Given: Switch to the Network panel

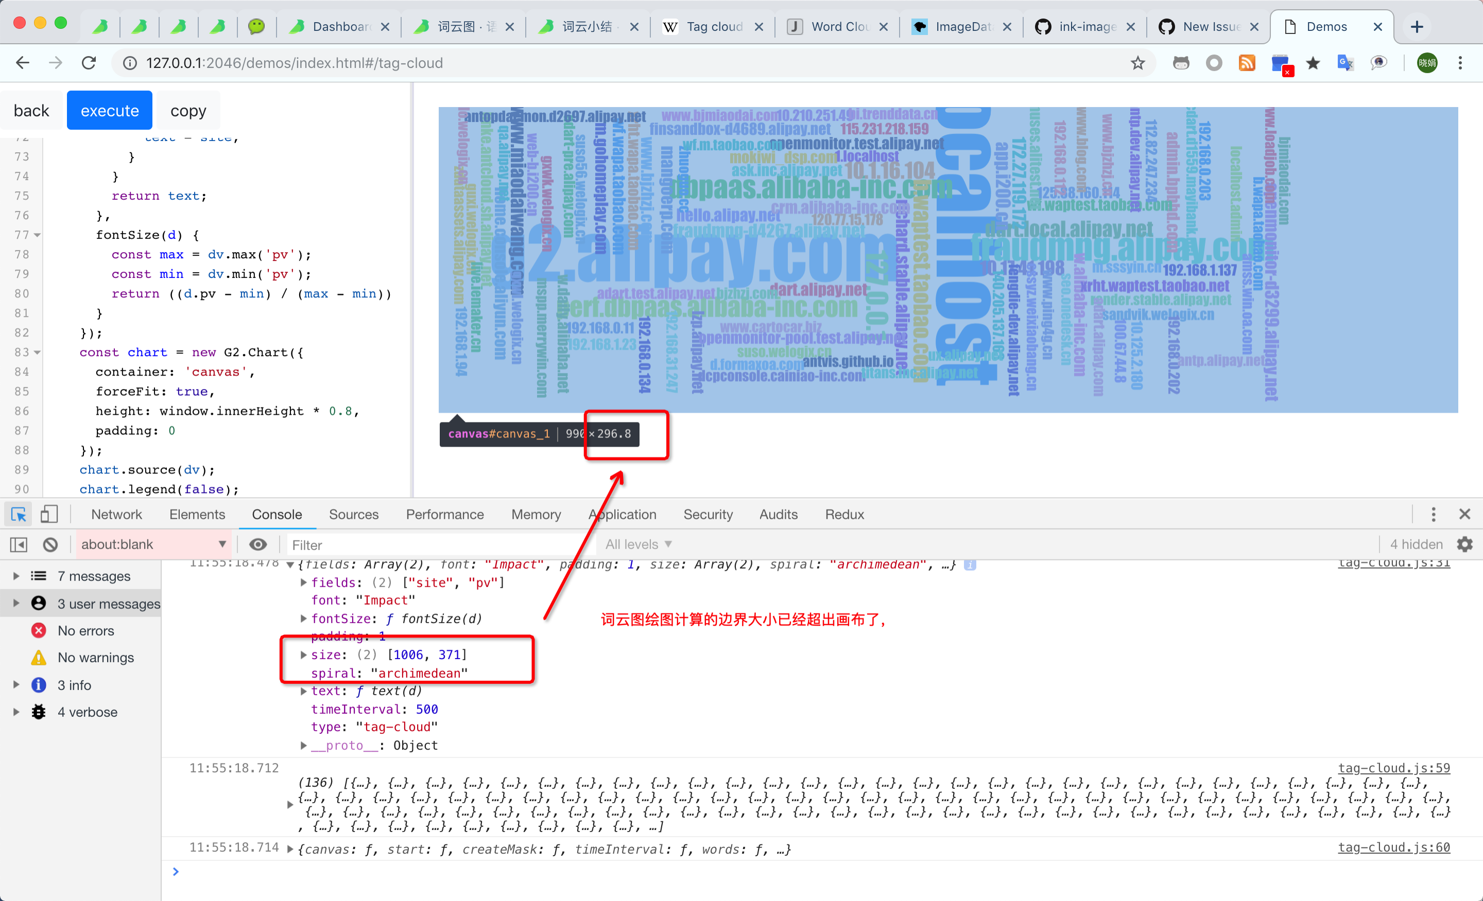Looking at the screenshot, I should pyautogui.click(x=116, y=514).
